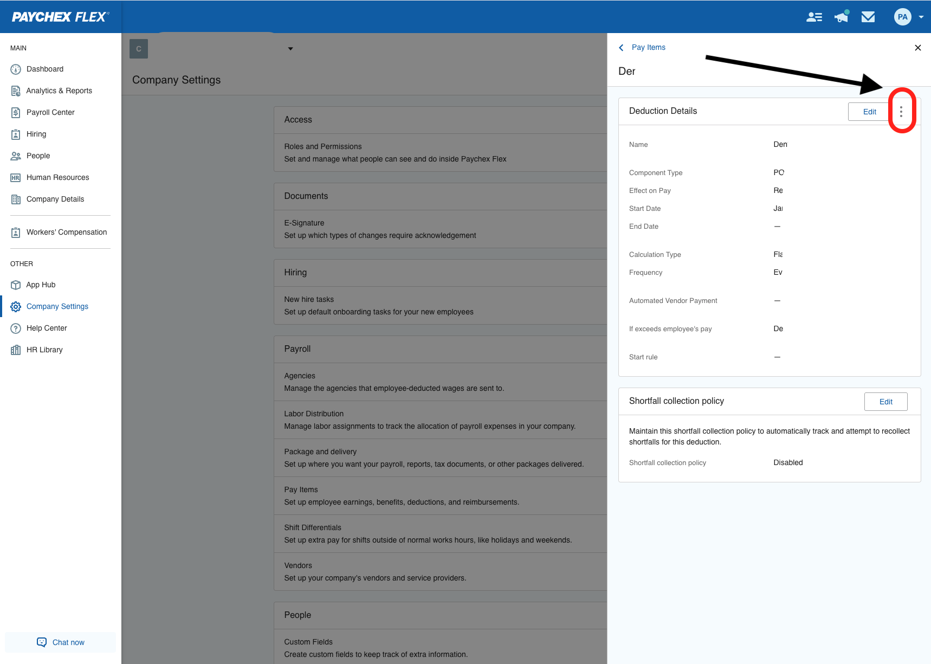
Task: Click the Analytics & Reports icon
Action: 16,91
